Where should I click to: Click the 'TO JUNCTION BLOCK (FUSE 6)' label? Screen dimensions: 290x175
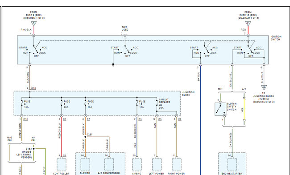coord(264,97)
